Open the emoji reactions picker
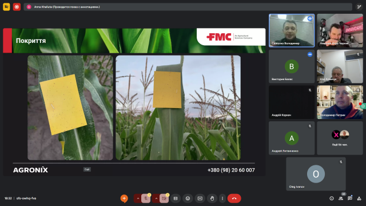Viewport: 366px width, 206px height. [188, 199]
